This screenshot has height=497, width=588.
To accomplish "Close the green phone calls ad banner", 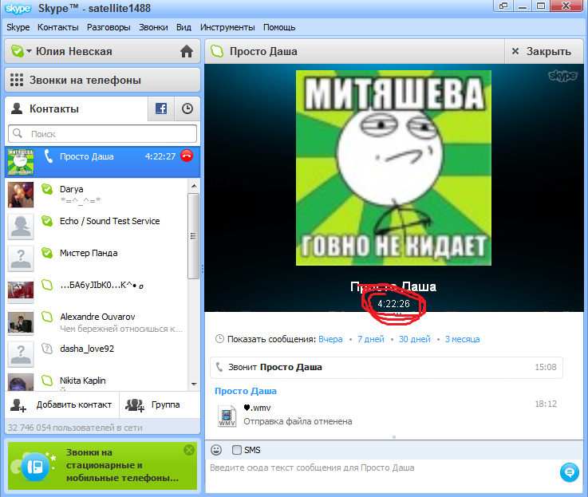I will [189, 450].
